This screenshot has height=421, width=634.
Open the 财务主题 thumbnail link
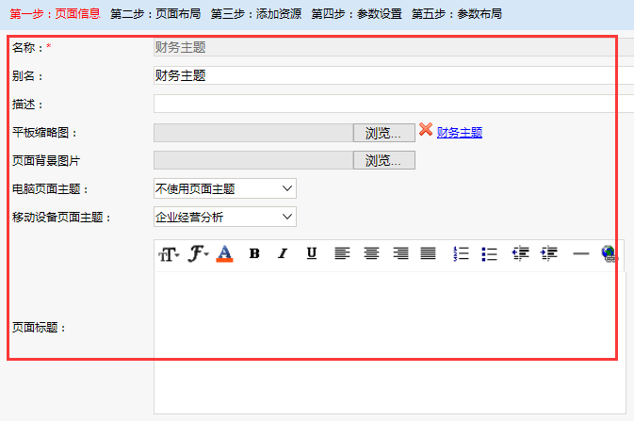[x=460, y=133]
